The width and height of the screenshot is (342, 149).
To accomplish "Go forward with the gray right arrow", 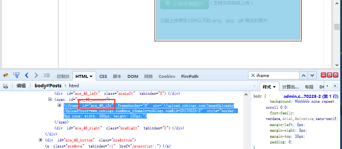I will pos(36,76).
